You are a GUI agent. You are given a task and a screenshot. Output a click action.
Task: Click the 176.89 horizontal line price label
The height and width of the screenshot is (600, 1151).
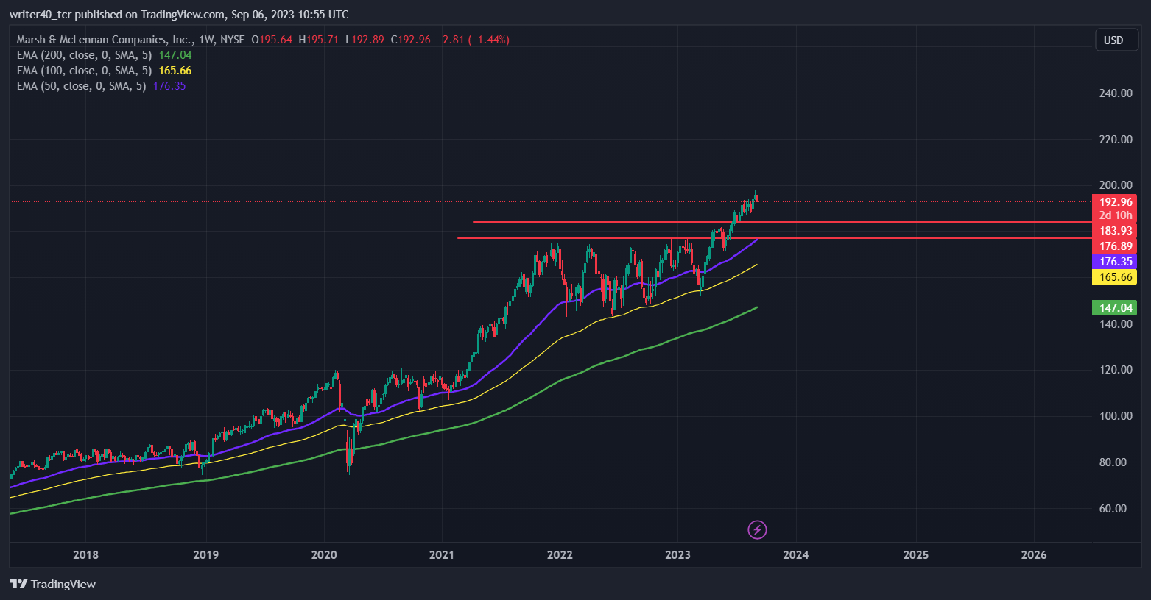(x=1115, y=246)
